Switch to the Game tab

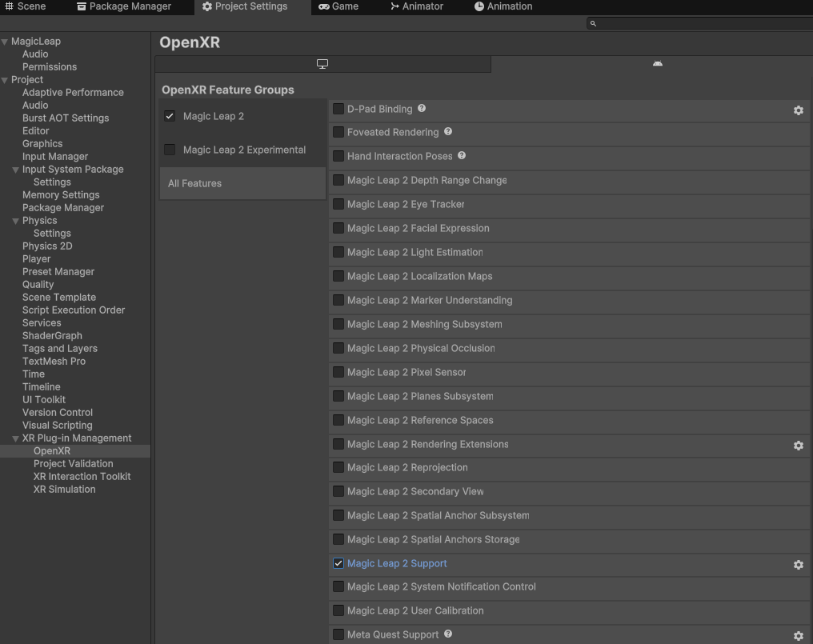[339, 6]
